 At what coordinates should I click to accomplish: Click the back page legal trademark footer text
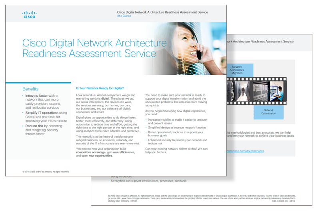click(202, 198)
